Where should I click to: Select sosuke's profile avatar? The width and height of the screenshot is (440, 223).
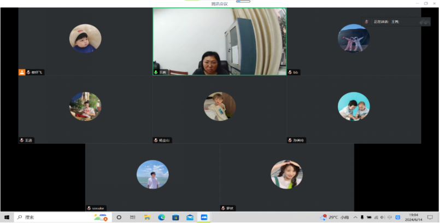152,174
